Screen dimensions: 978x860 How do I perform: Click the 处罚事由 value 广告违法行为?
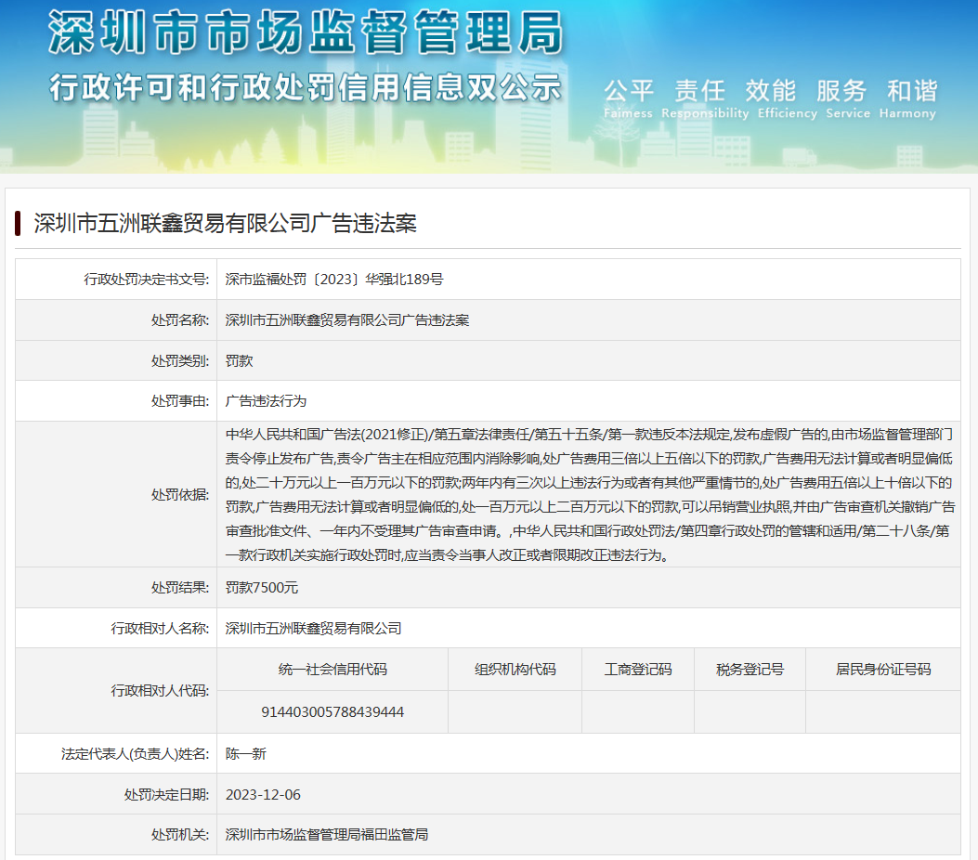(x=266, y=401)
